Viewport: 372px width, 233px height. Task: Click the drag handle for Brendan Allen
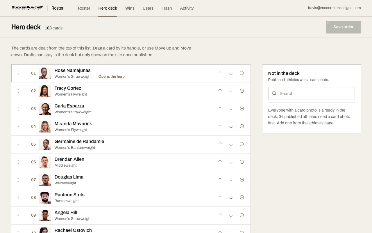[18, 162]
